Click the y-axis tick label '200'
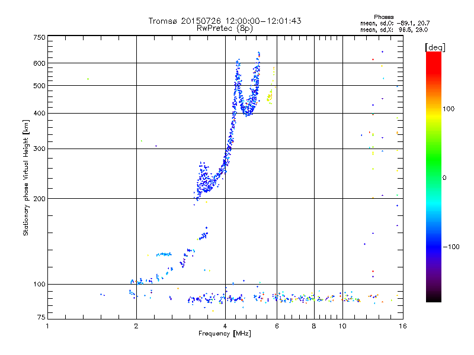The width and height of the screenshot is (474, 355). point(39,199)
